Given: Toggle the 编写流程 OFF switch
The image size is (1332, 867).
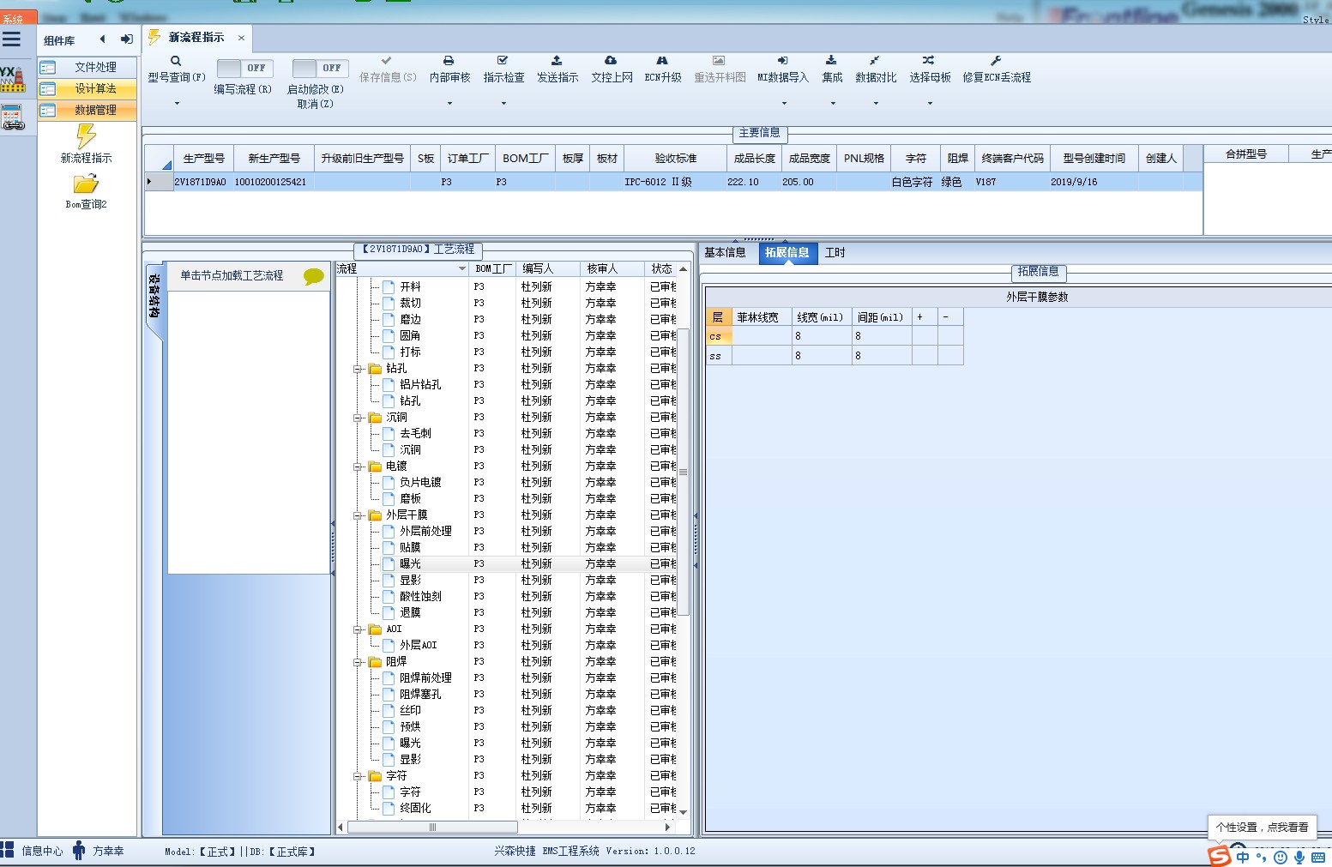Looking at the screenshot, I should point(244,68).
